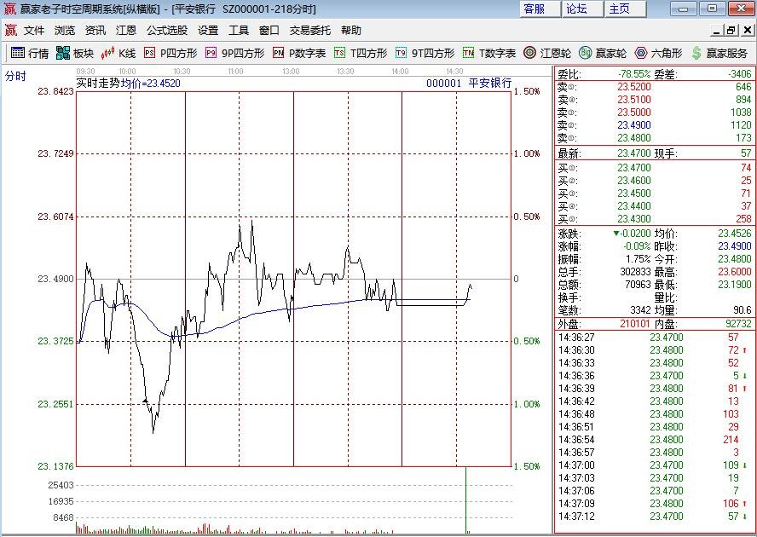Select the 14:36:54 trade row
This screenshot has height=537, width=757.
click(x=653, y=440)
